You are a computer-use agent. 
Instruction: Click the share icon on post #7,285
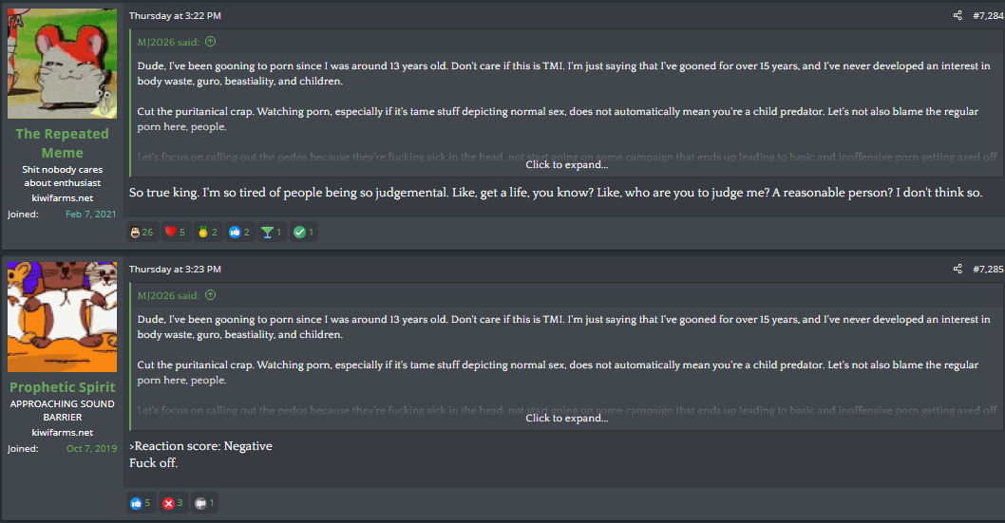coord(958,270)
